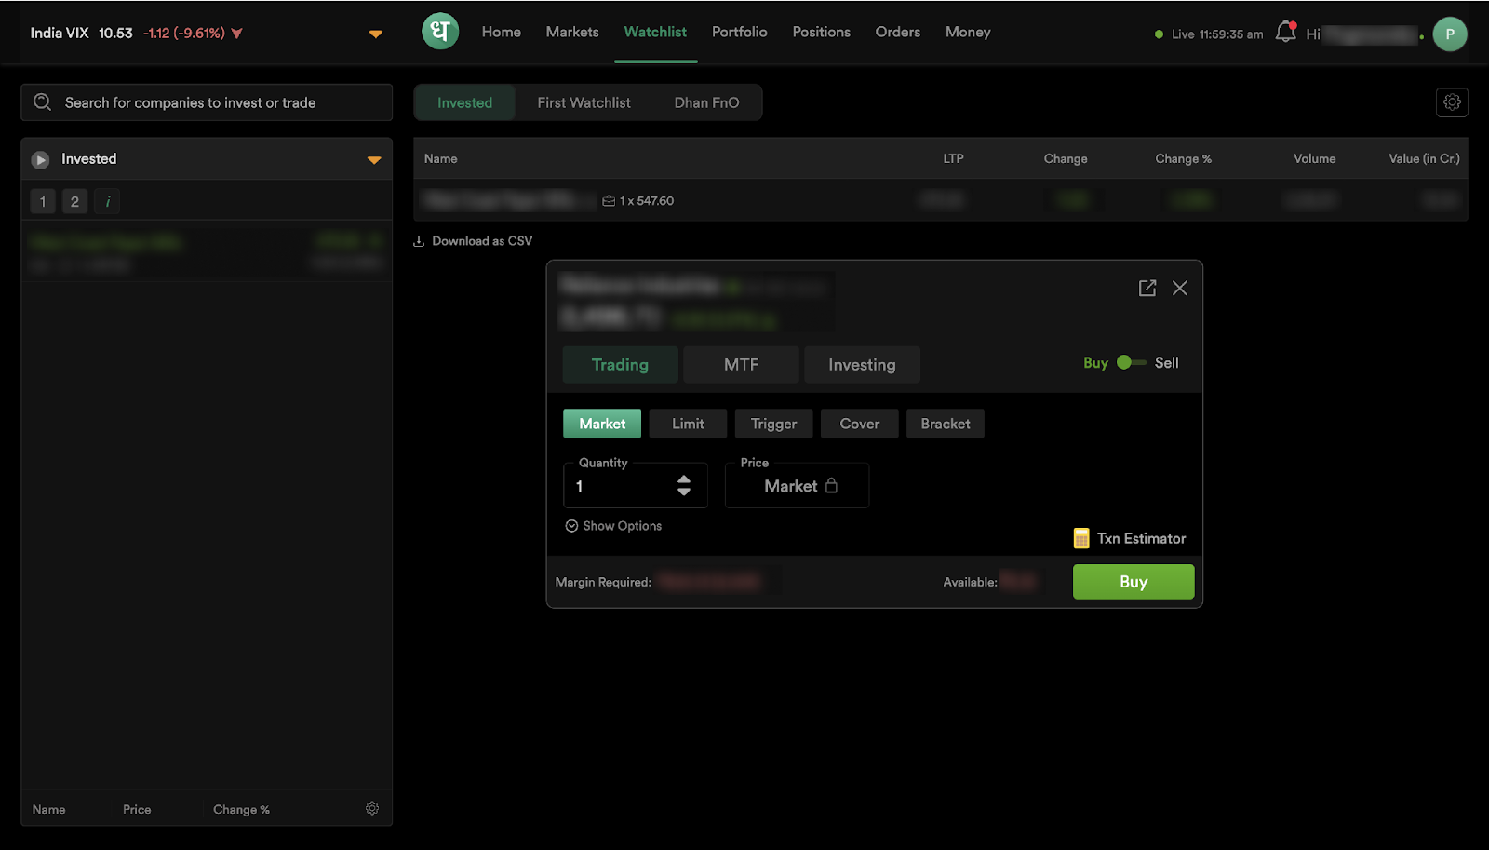Sort table by LTP column

(953, 159)
